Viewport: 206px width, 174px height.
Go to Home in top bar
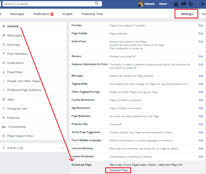click(163, 4)
